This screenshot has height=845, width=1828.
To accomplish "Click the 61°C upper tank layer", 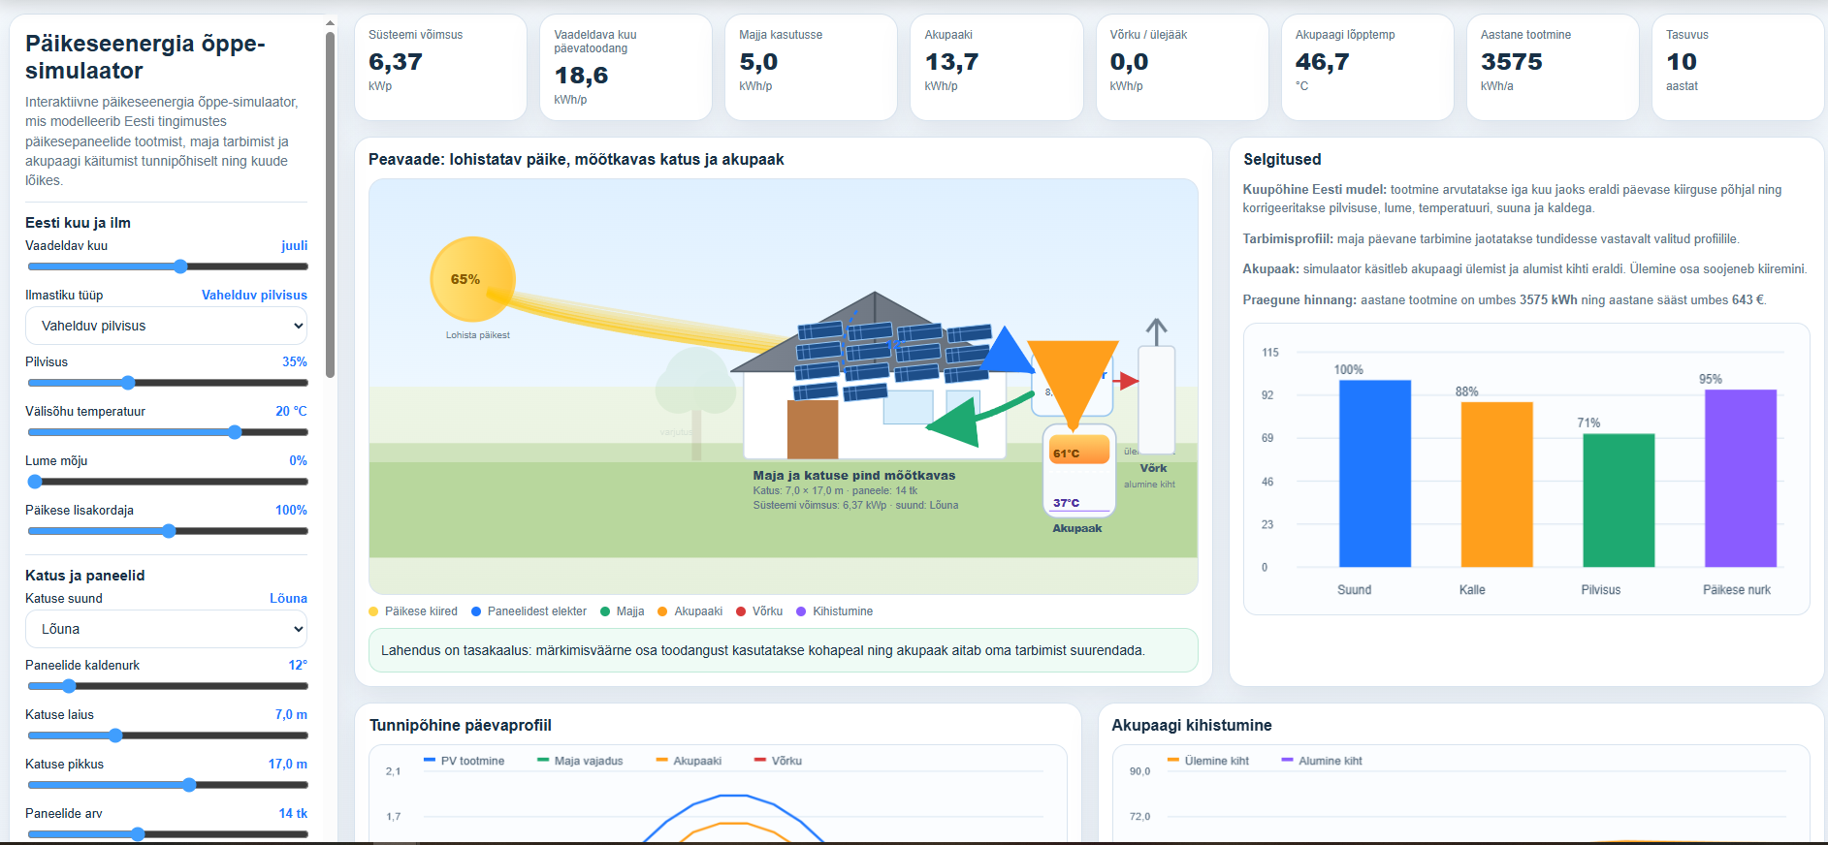I will coord(1079,451).
